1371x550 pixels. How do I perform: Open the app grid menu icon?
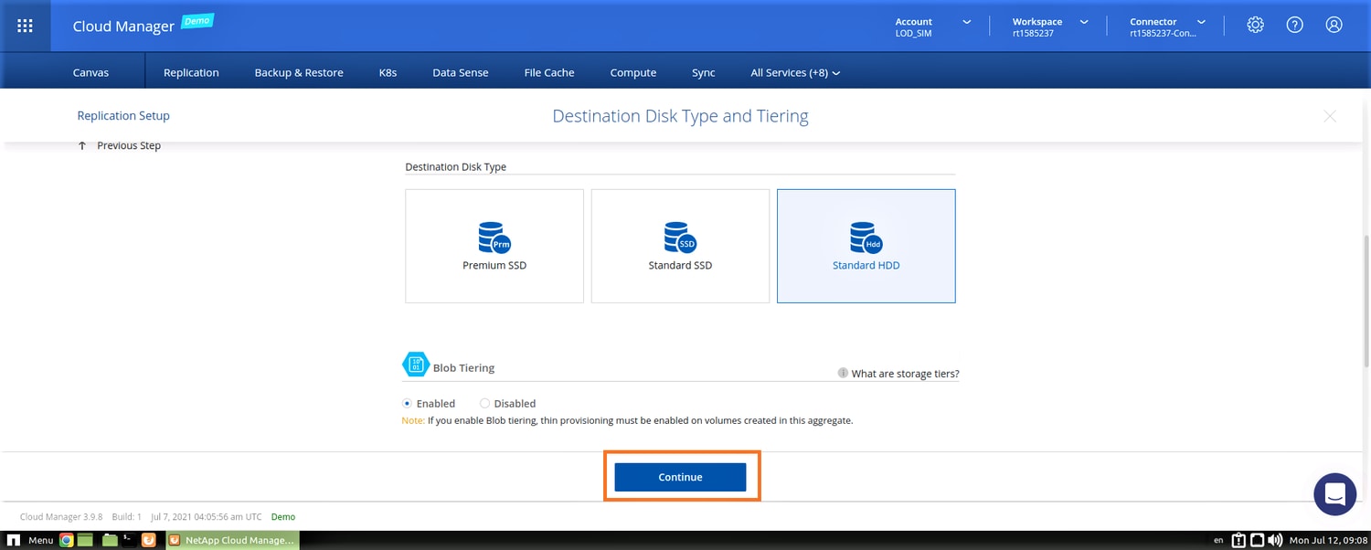pos(26,26)
